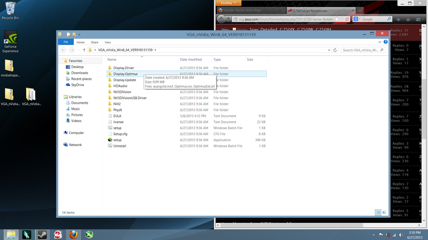Open the File ribbon tab
The width and height of the screenshot is (428, 240).
pos(66,42)
